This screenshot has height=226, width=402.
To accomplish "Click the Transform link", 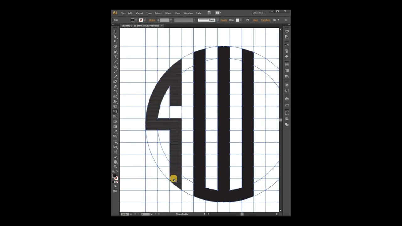I will click(x=266, y=20).
